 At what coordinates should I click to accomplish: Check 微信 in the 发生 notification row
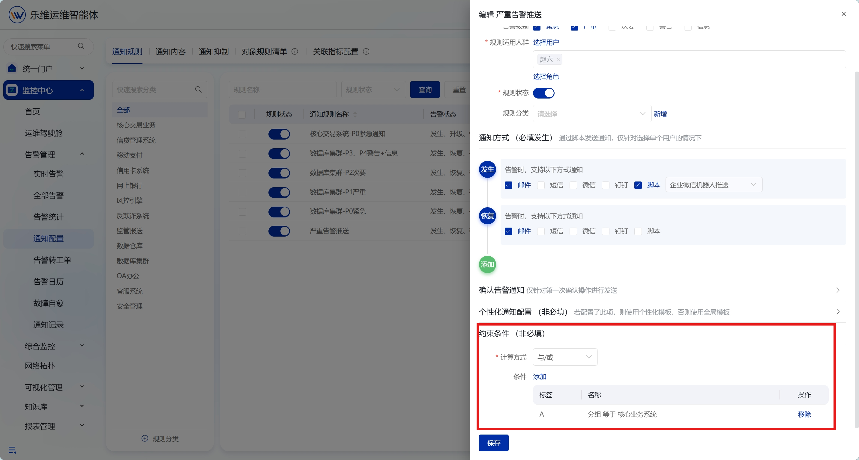573,185
